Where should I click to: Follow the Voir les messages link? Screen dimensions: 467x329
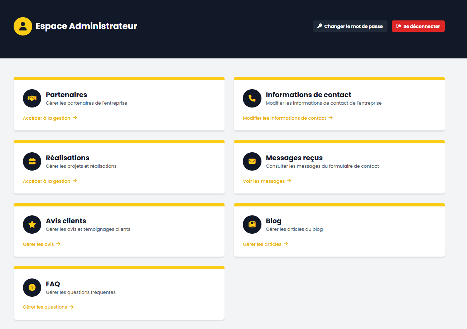click(x=267, y=181)
